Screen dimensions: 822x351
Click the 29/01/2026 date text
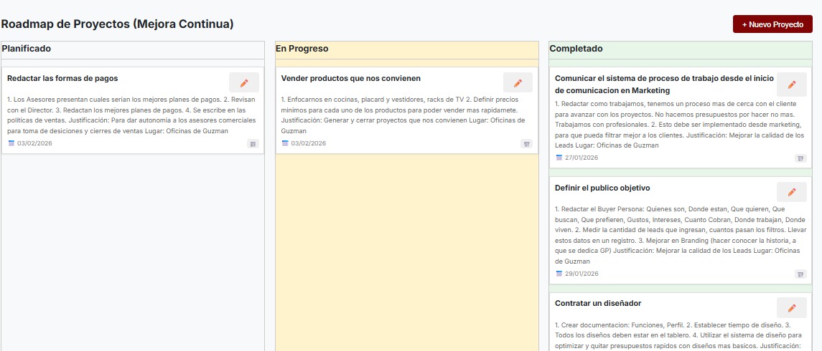pyautogui.click(x=582, y=274)
